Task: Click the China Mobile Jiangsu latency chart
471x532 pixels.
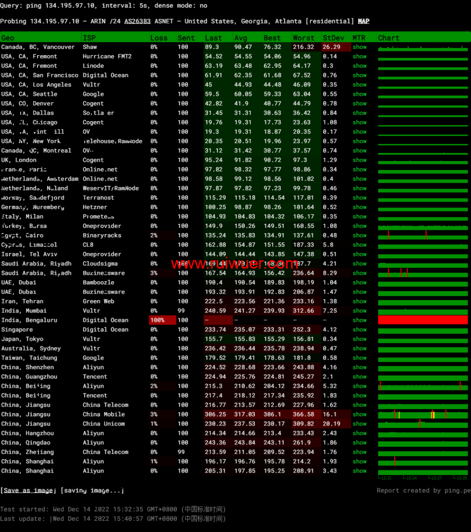Action: pyautogui.click(x=423, y=415)
